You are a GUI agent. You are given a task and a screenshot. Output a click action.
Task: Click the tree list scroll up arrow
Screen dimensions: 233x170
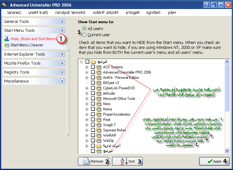coord(227,62)
